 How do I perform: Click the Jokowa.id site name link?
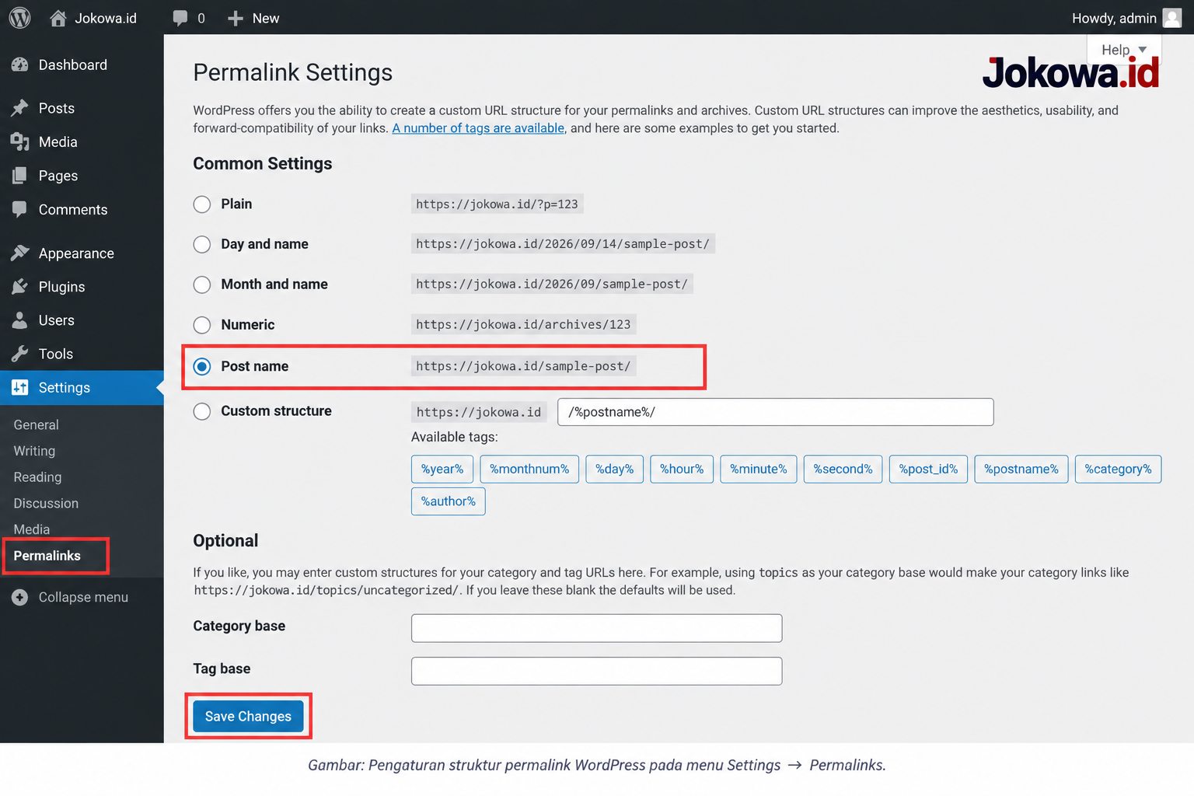coord(106,18)
